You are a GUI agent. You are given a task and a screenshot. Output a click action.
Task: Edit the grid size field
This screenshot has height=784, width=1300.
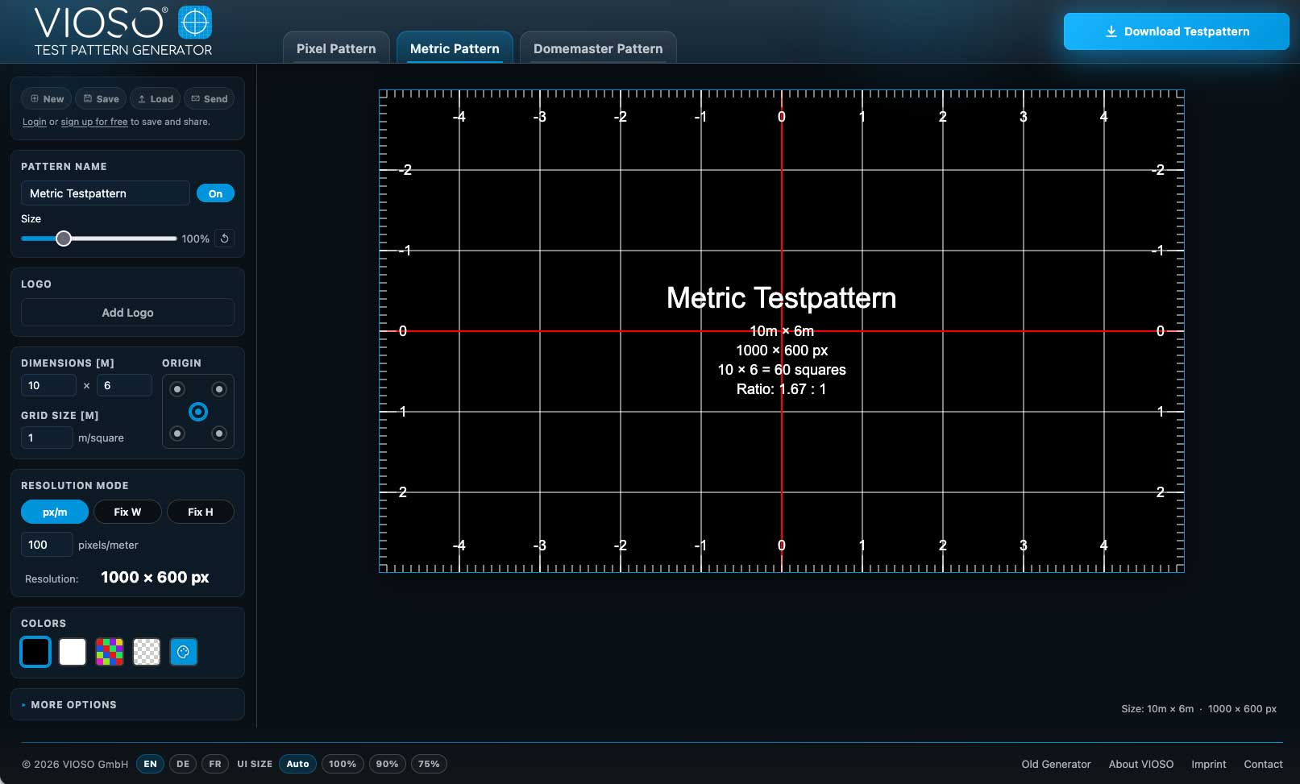tap(47, 438)
